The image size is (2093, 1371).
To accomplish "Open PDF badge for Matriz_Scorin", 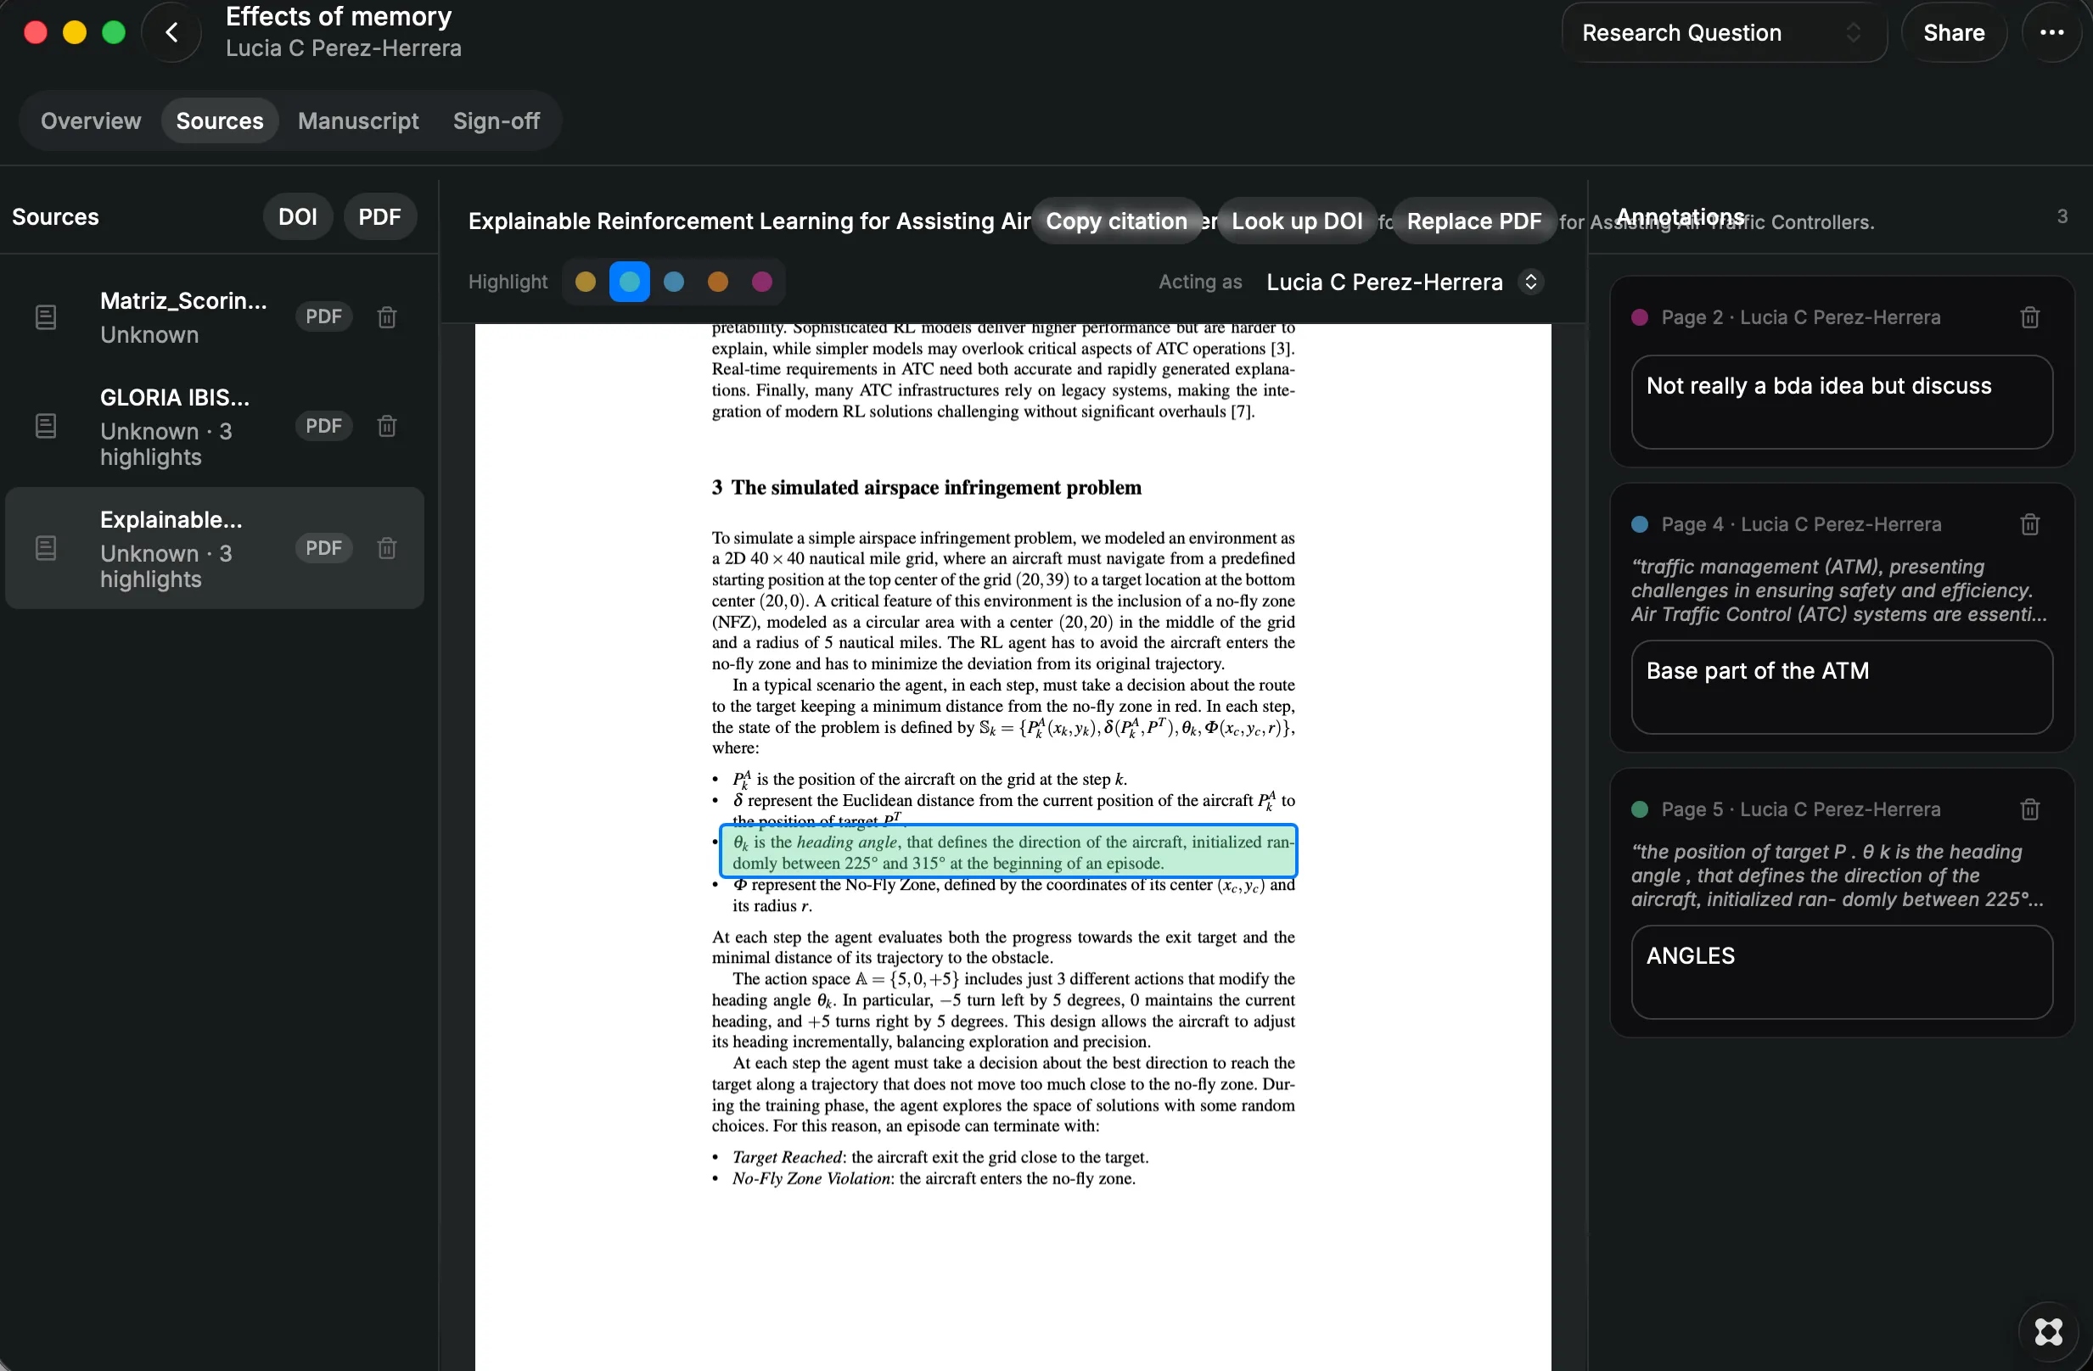I will 323,316.
